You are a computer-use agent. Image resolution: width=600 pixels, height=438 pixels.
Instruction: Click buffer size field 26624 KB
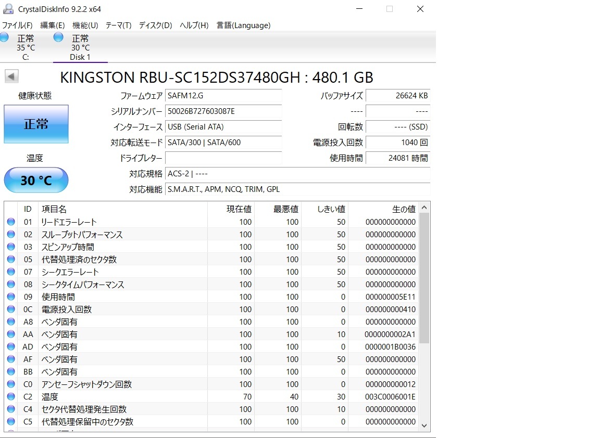coord(398,96)
